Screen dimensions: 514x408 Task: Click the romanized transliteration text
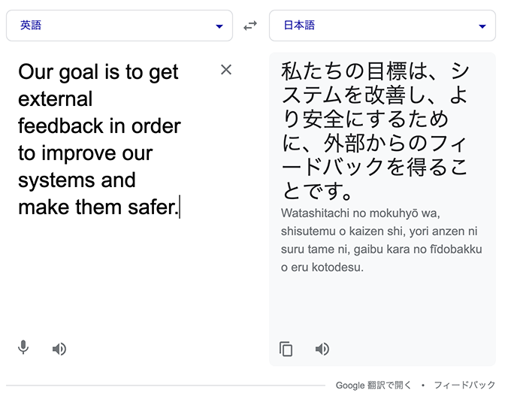click(381, 240)
